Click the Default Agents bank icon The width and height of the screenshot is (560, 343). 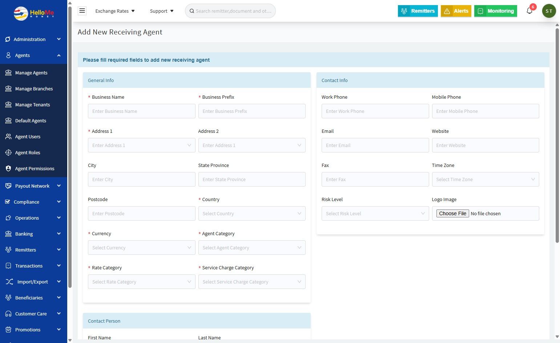pos(8,121)
